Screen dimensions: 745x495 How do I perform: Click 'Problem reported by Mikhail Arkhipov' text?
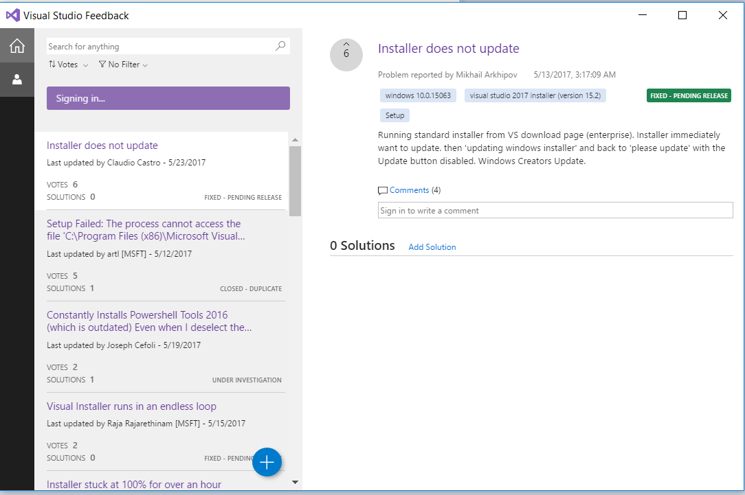tap(447, 75)
